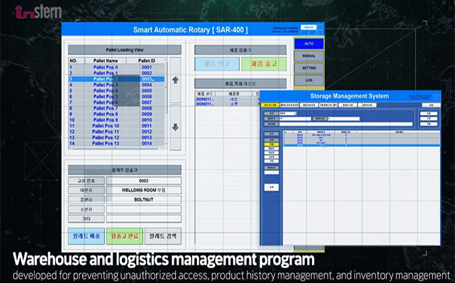This screenshot has height=283, width=455.
Task: Click the down arrow beside pallet list
Action: tap(175, 127)
